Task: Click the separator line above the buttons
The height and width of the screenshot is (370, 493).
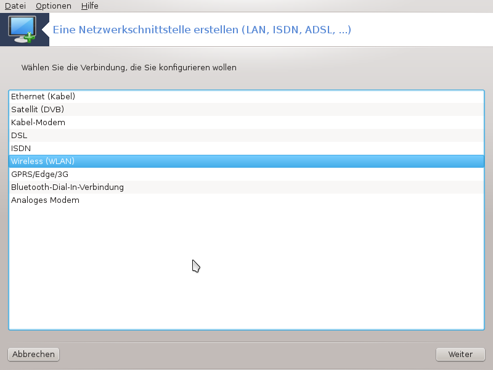Action: [x=246, y=342]
